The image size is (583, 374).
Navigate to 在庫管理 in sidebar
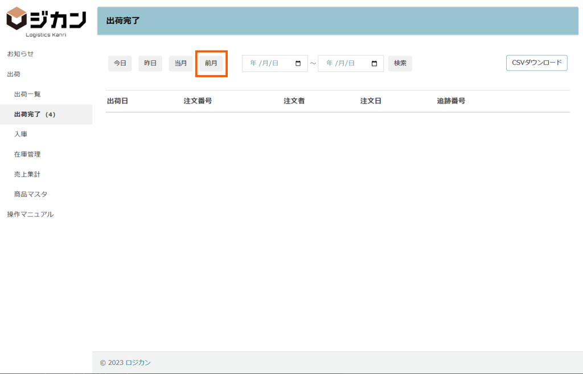pyautogui.click(x=27, y=154)
